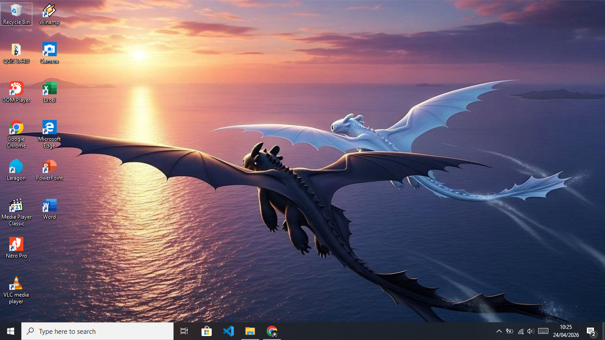Image resolution: width=605 pixels, height=340 pixels.
Task: Select the Camera desktop shortcut
Action: [x=49, y=53]
